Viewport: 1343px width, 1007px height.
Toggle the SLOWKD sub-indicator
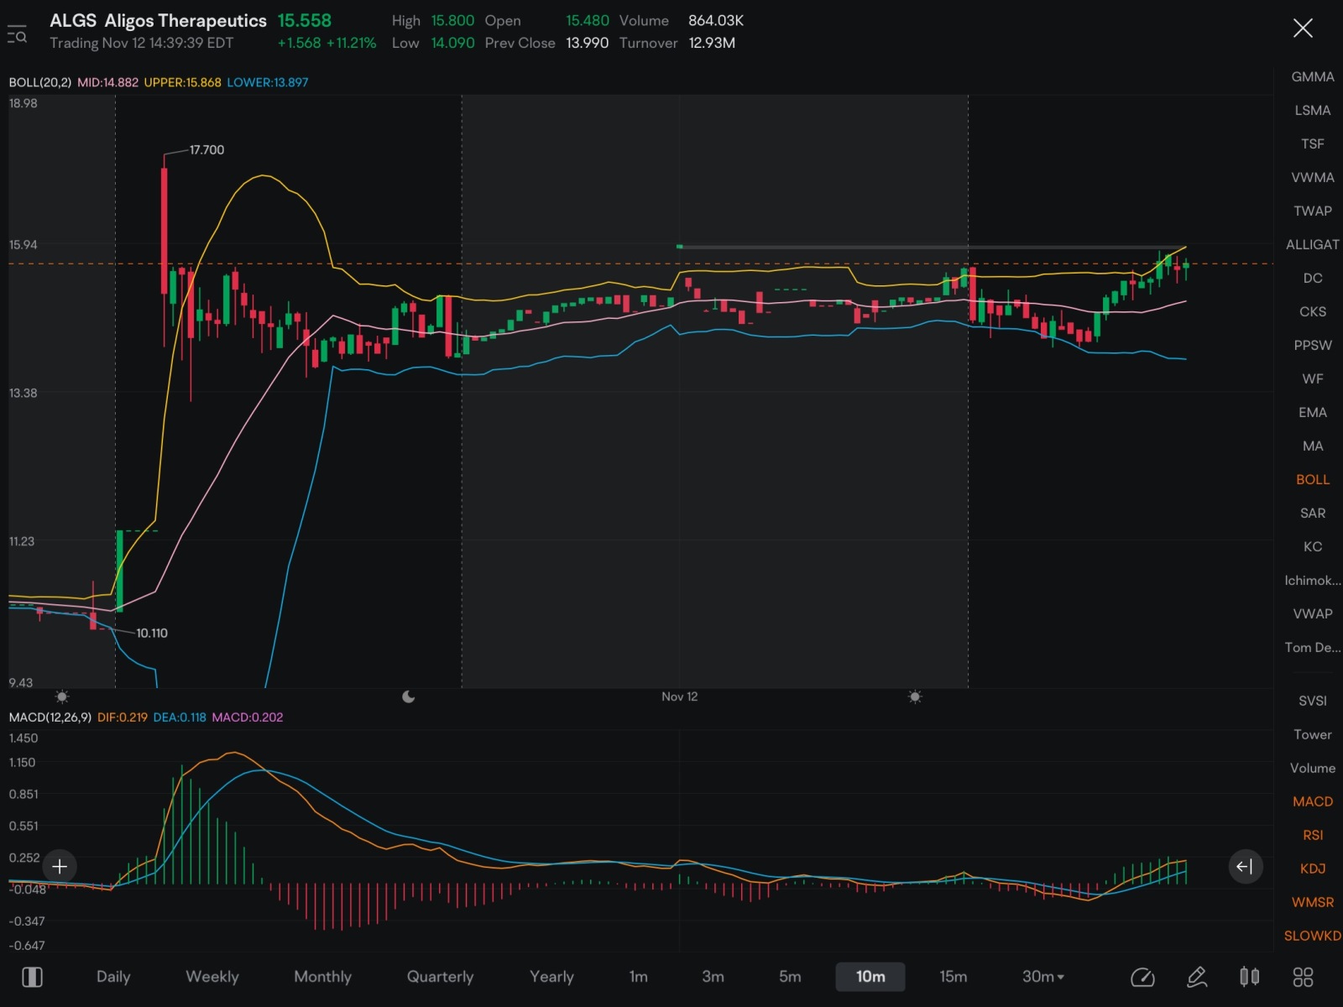click(1312, 936)
